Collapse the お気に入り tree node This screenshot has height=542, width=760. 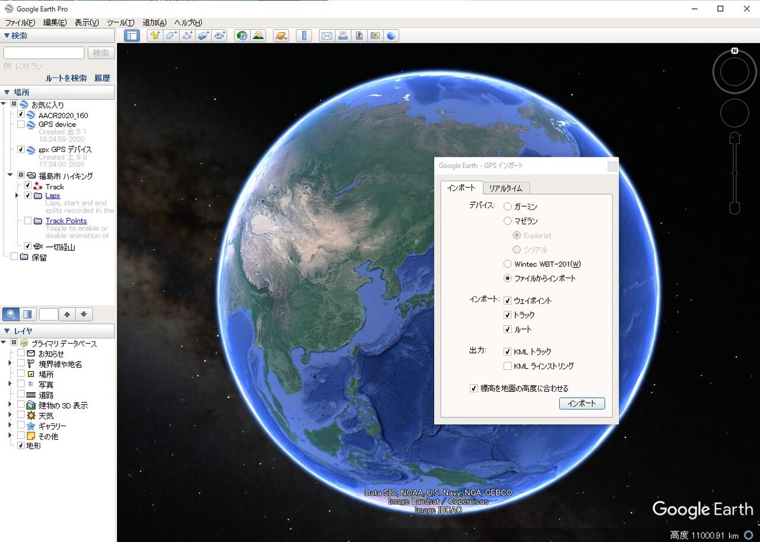coord(4,104)
